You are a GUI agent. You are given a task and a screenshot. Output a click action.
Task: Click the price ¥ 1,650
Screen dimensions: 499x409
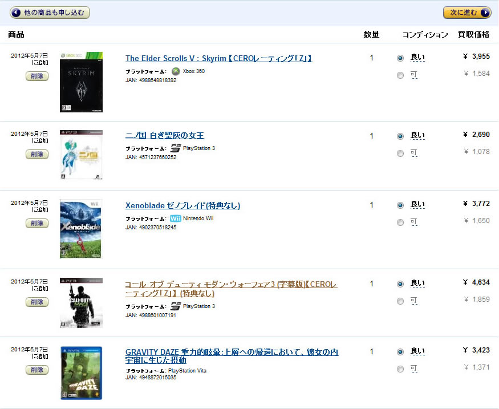(x=477, y=221)
